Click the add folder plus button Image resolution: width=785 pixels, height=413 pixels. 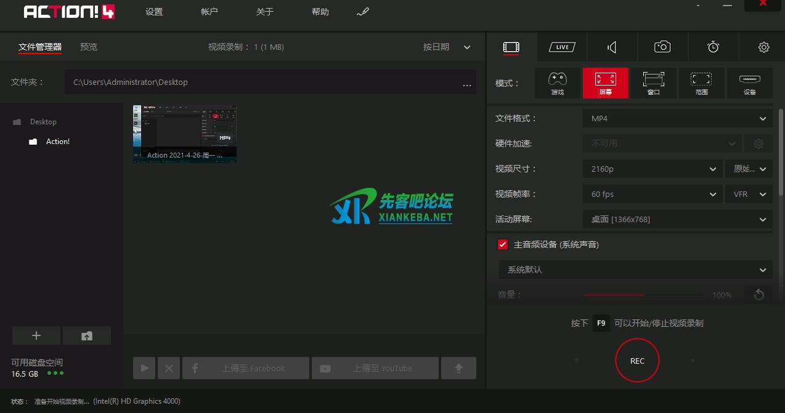[x=36, y=335]
